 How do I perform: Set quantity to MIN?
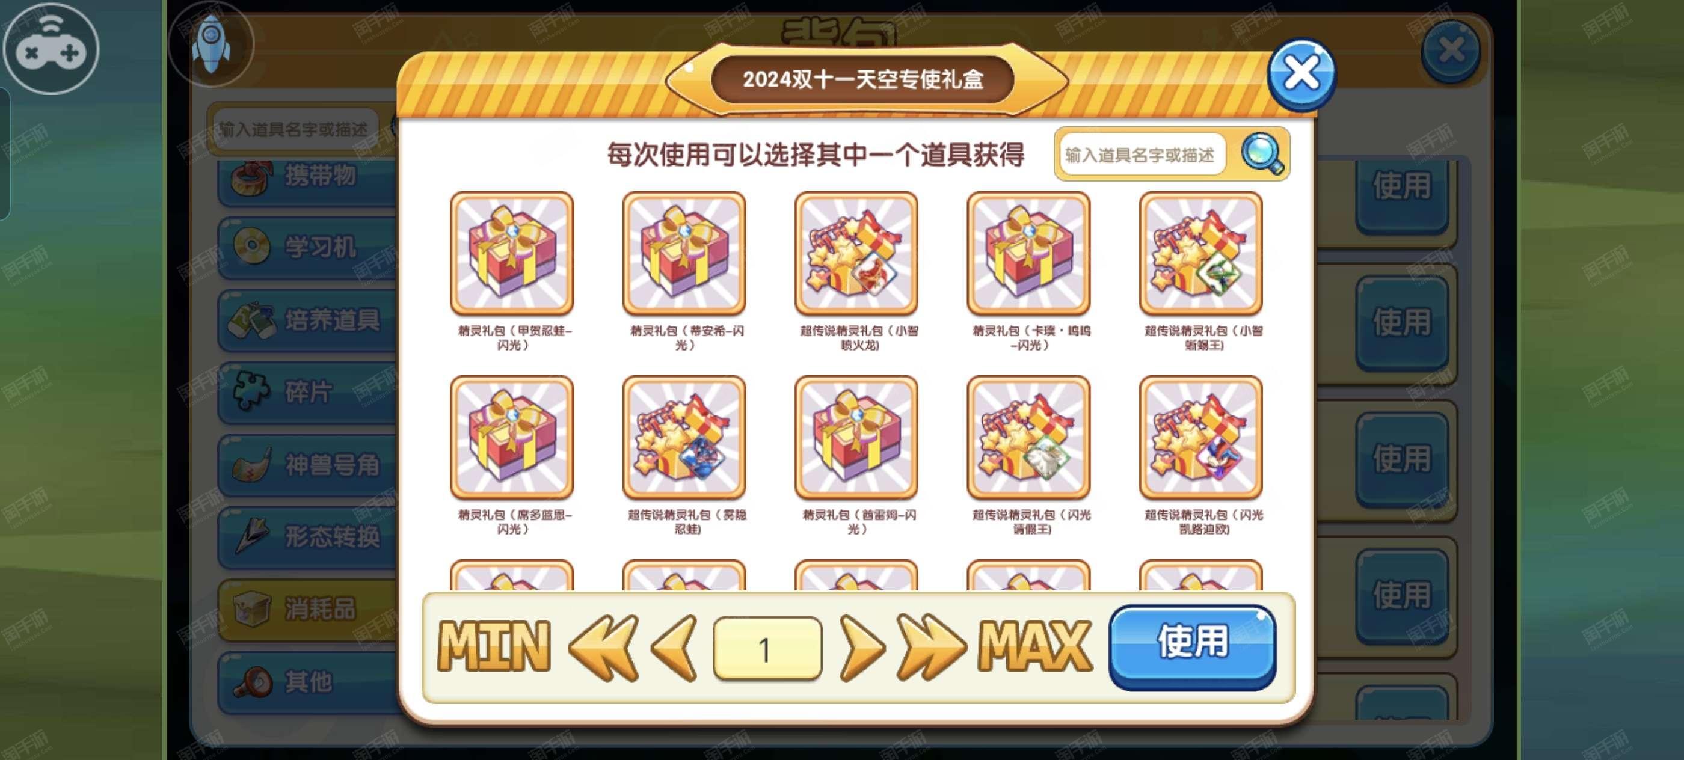tap(494, 647)
